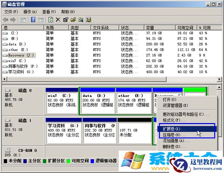This screenshot has height=173, width=224.
Task: Click the magnifier search toolbar icon
Action: pyautogui.click(x=81, y=20)
